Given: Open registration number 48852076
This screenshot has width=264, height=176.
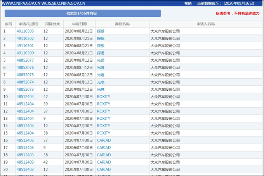Looking at the screenshot, I should [x=25, y=67].
